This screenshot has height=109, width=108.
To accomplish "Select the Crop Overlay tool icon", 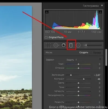I will pyautogui.click(x=48, y=45).
